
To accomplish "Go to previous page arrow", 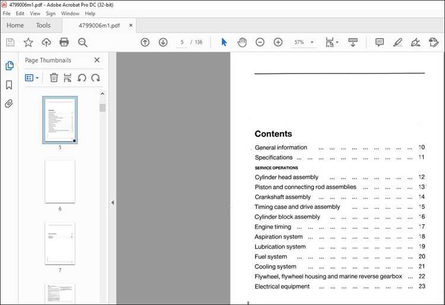I will pos(145,42).
